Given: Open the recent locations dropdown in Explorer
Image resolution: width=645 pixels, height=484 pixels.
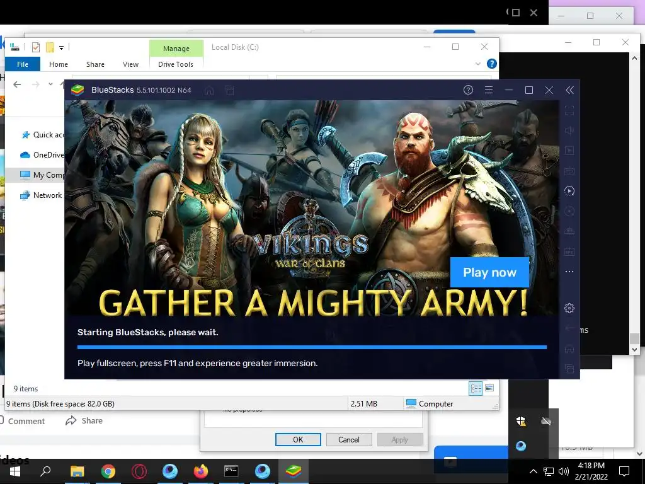Looking at the screenshot, I should point(50,84).
